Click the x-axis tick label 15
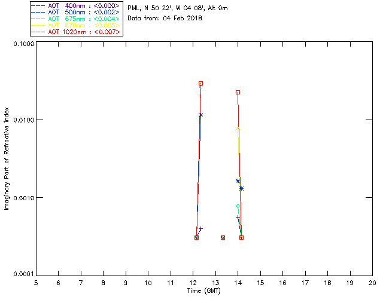Screen dimensions: 383x306 (x=260, y=283)
